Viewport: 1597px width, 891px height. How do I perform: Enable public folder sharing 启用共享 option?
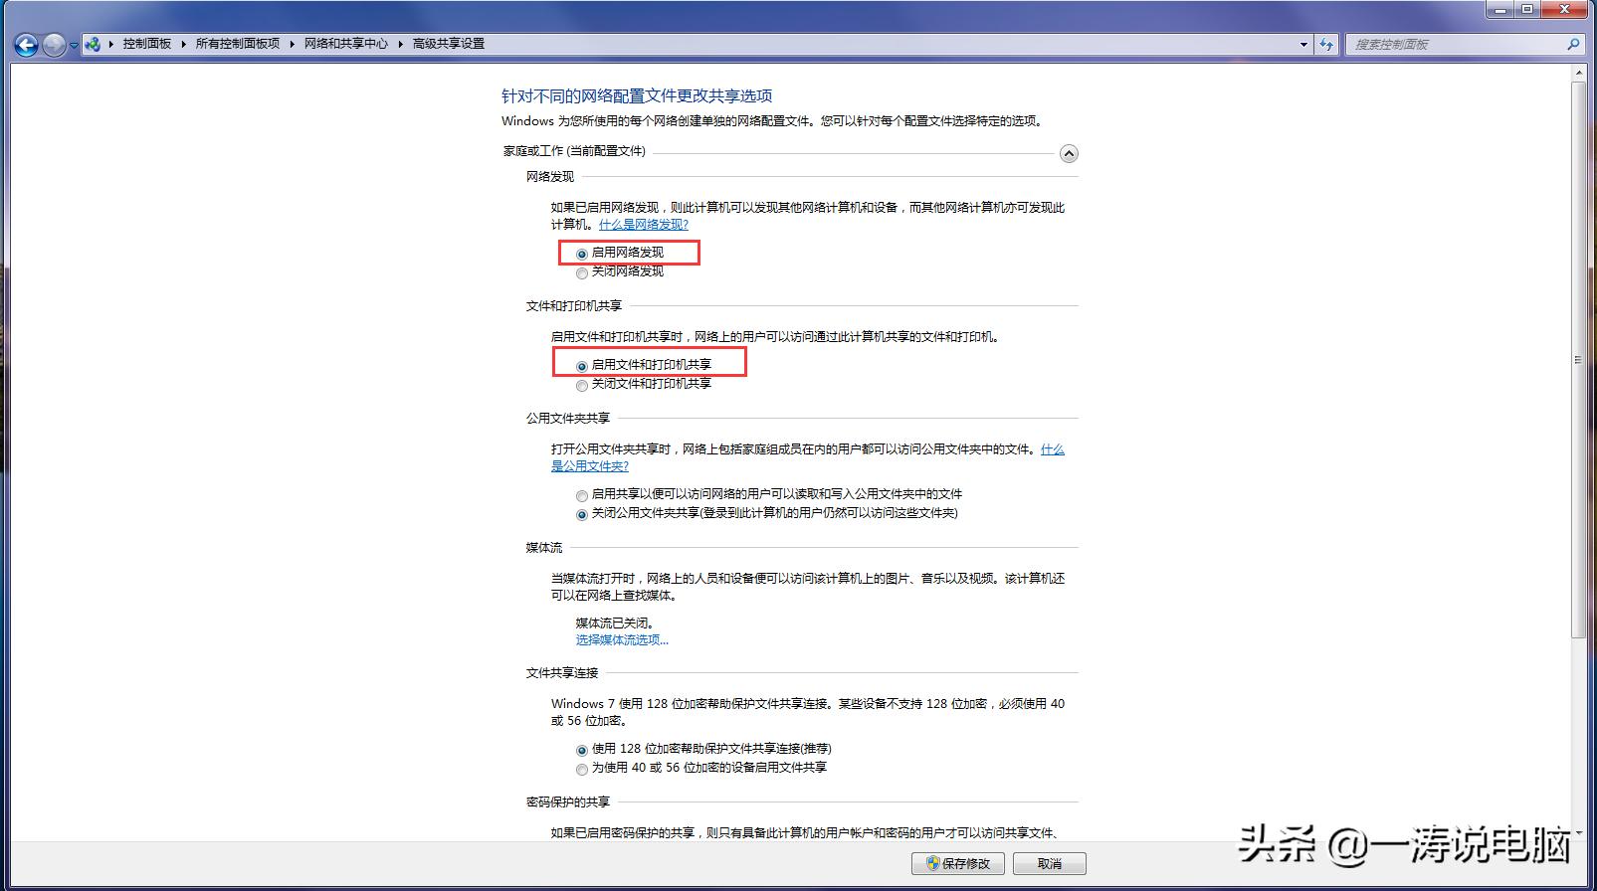pos(582,495)
